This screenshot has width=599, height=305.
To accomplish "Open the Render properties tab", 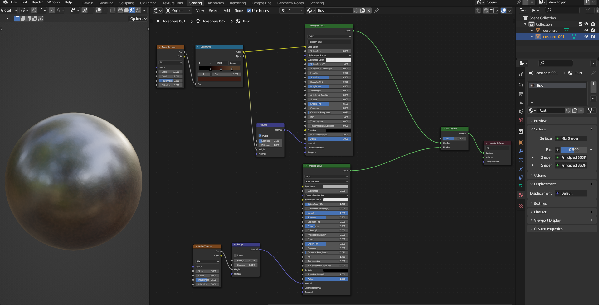I will tap(520, 85).
